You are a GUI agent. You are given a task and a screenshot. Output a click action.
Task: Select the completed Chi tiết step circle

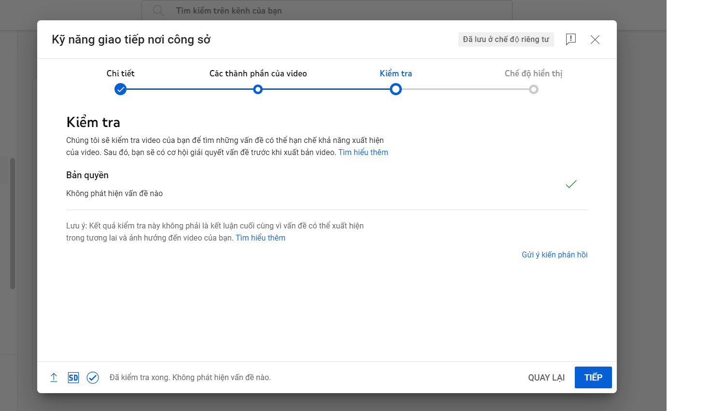(120, 89)
